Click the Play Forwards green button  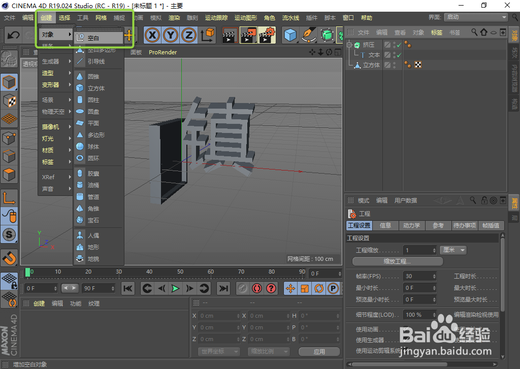coord(175,288)
